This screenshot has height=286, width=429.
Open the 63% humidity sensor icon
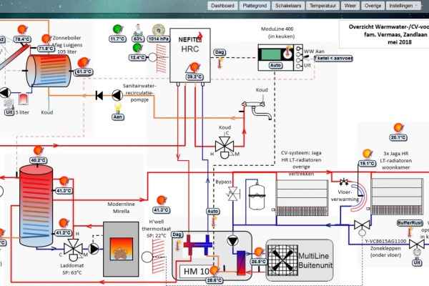138,29
